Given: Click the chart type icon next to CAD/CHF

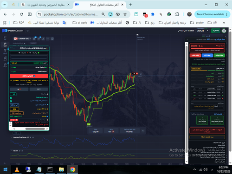Looking at the screenshot, I should pyautogui.click(x=34, y=39).
